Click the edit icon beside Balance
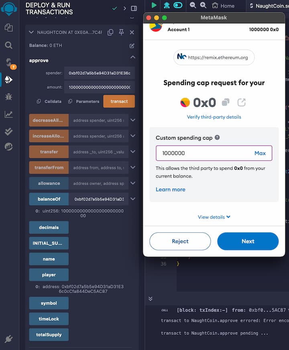The image size is (289, 350). pos(132,46)
